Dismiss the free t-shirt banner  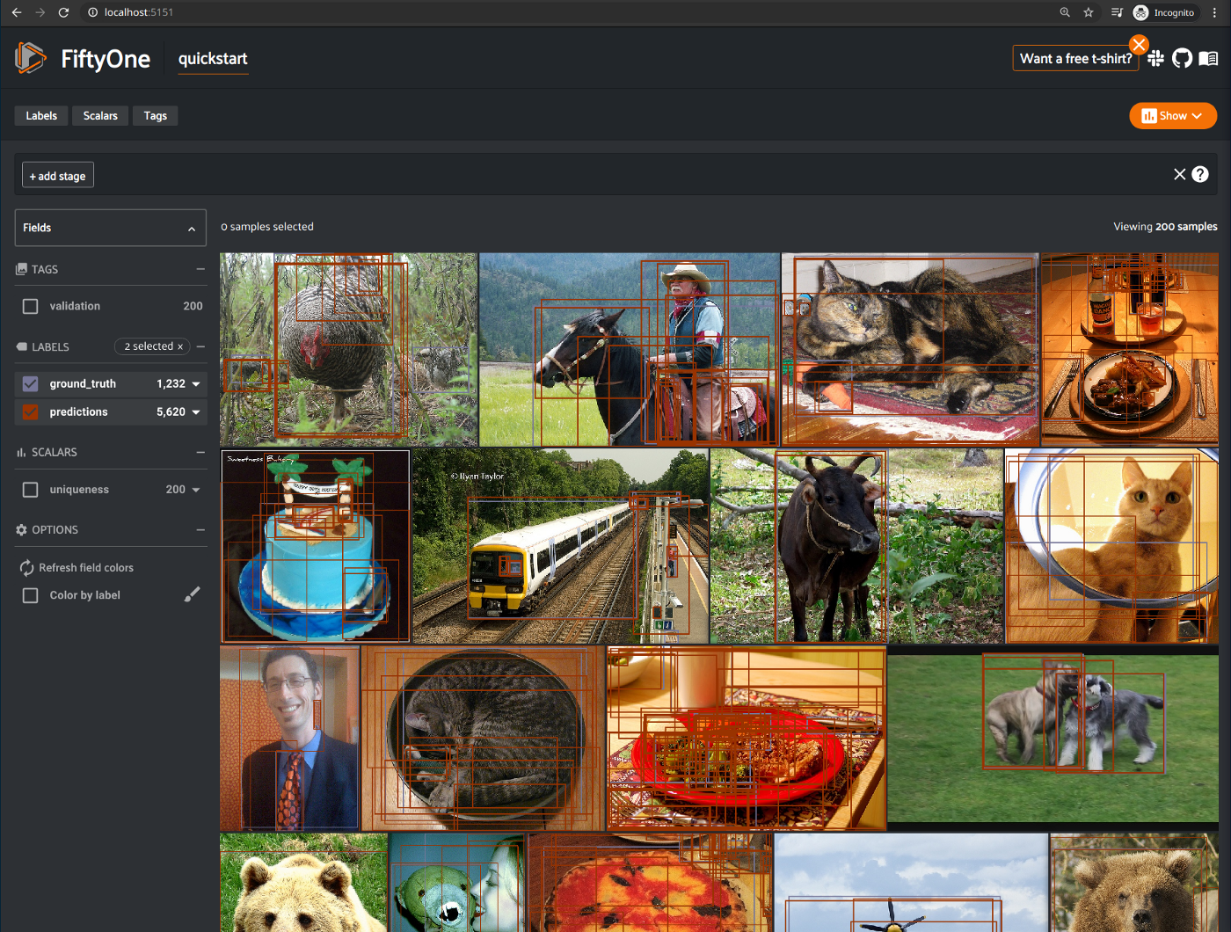click(1139, 44)
